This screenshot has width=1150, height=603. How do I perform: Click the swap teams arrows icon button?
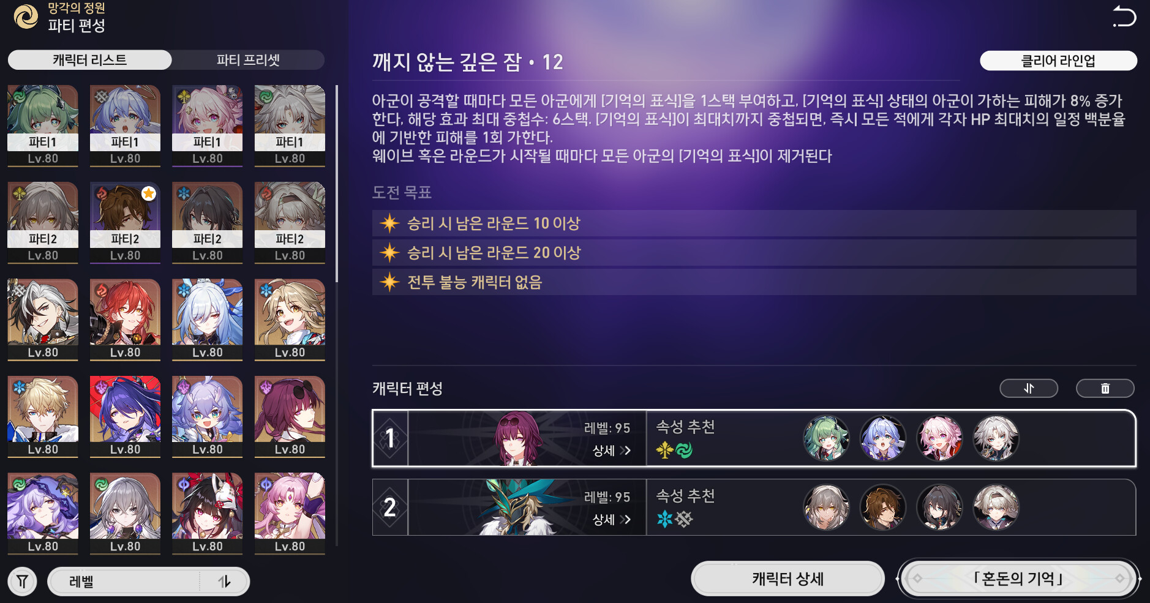(x=1029, y=388)
